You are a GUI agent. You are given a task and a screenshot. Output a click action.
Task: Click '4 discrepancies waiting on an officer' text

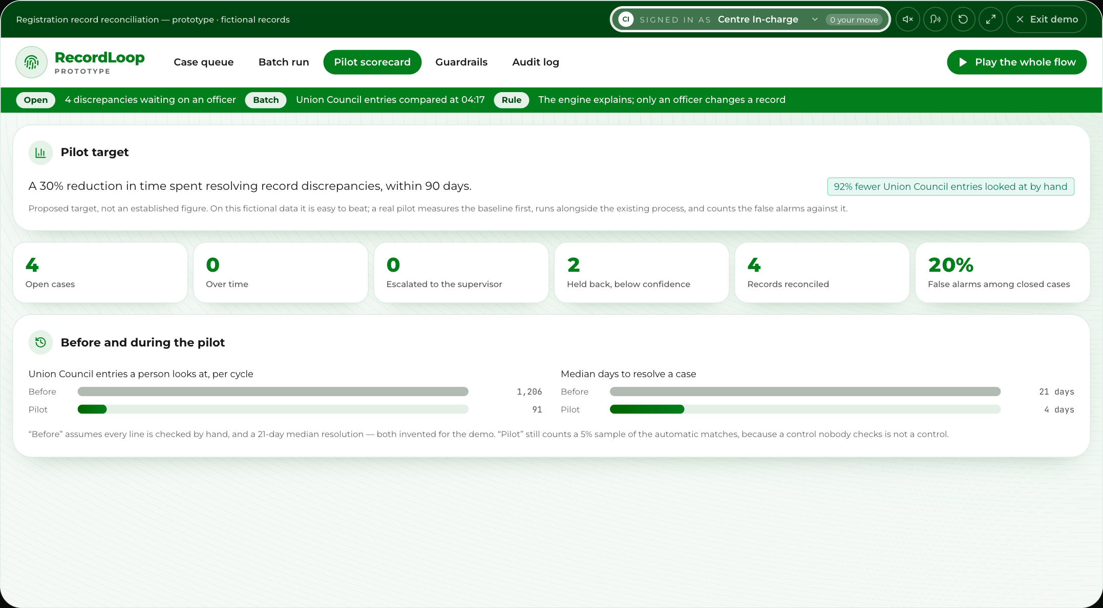pos(151,100)
